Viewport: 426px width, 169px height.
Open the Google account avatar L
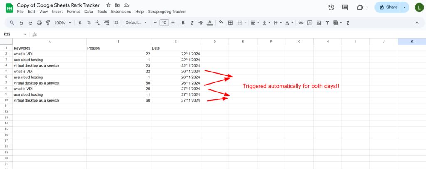coord(419,7)
